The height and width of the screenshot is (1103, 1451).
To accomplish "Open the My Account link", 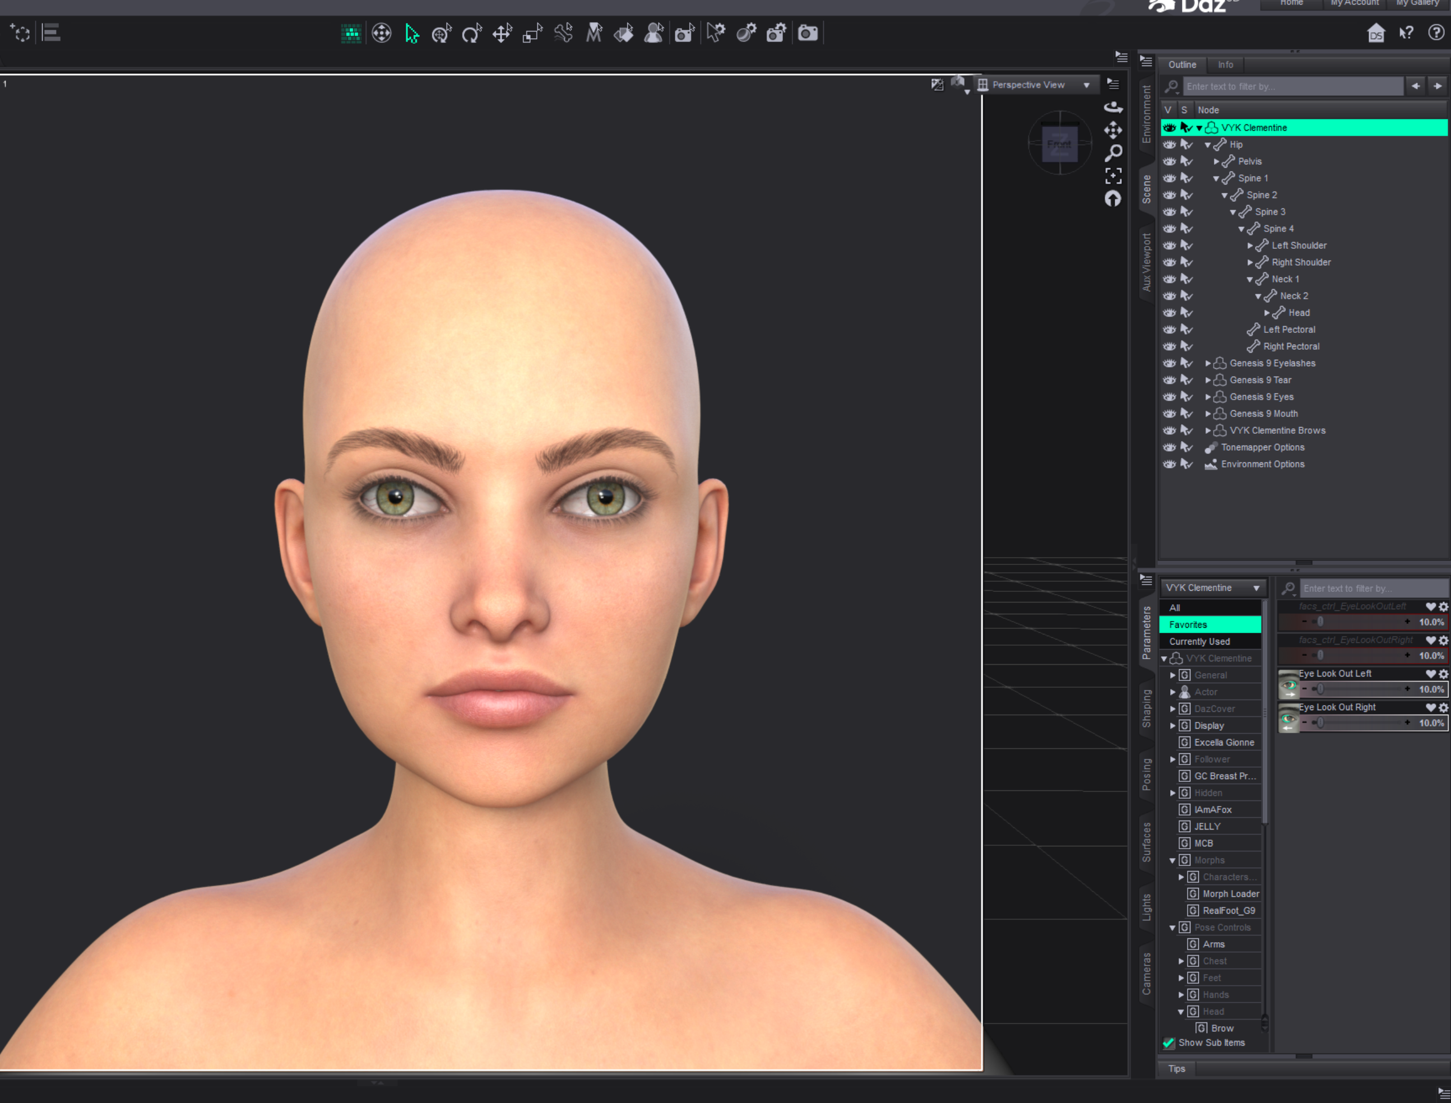I will pos(1355,3).
